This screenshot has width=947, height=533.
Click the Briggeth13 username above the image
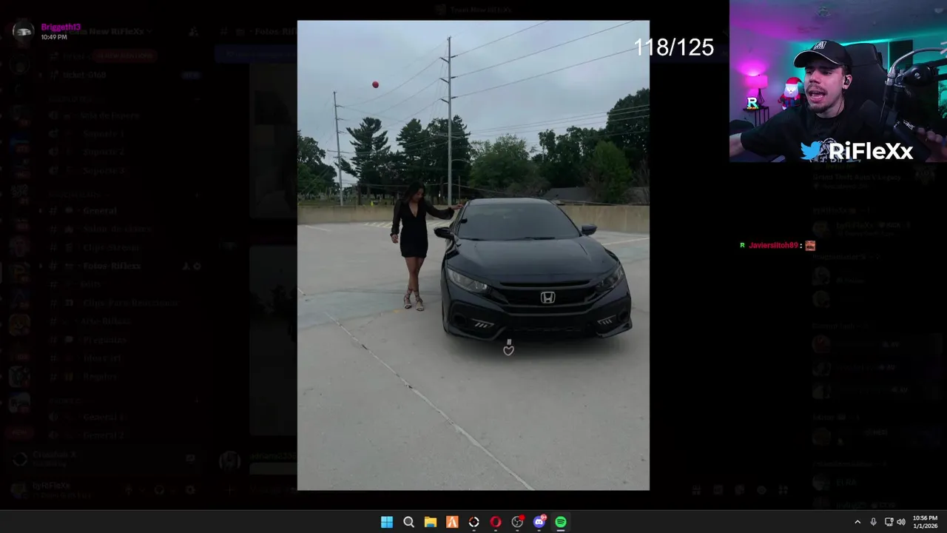[x=61, y=27]
